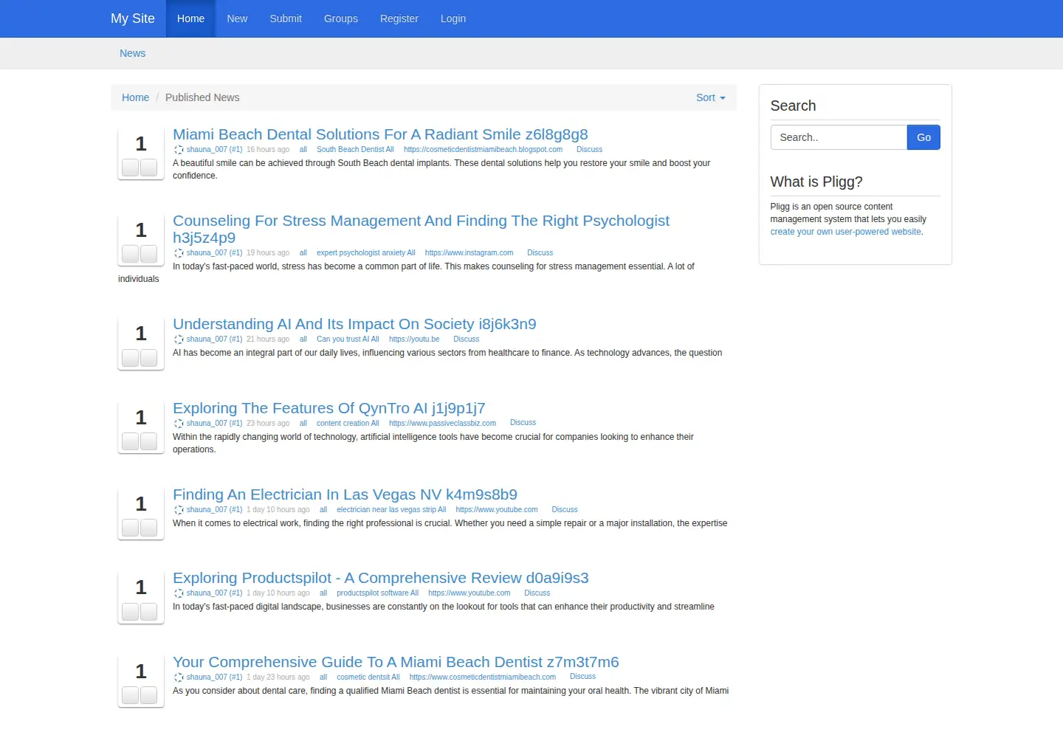Click Discuss under the Counseling For Stress story
Viewport: 1063px width, 738px height.
tap(540, 253)
